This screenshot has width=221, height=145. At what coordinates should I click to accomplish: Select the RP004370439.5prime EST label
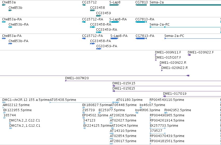[x=167, y=136]
